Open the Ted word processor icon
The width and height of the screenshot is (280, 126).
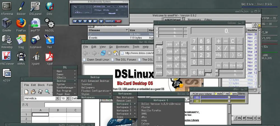tap(50, 40)
